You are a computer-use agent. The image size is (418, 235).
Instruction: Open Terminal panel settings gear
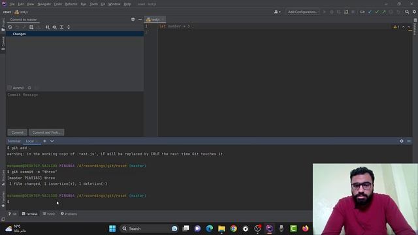(402, 141)
